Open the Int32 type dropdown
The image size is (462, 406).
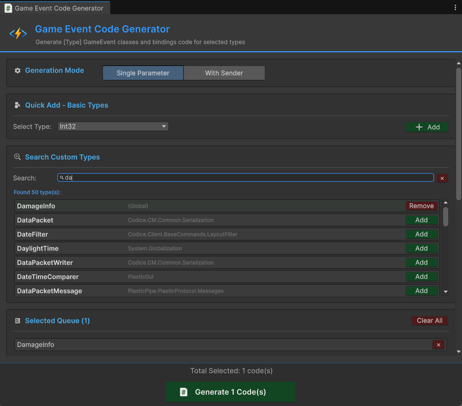(x=113, y=126)
